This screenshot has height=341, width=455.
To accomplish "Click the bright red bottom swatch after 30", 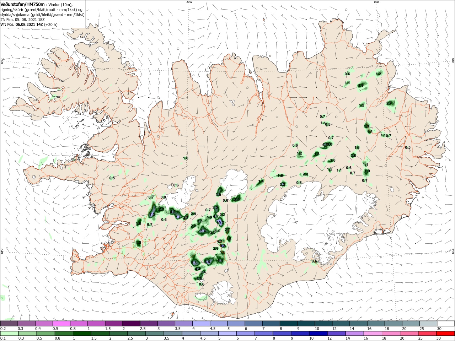I will click(446, 334).
